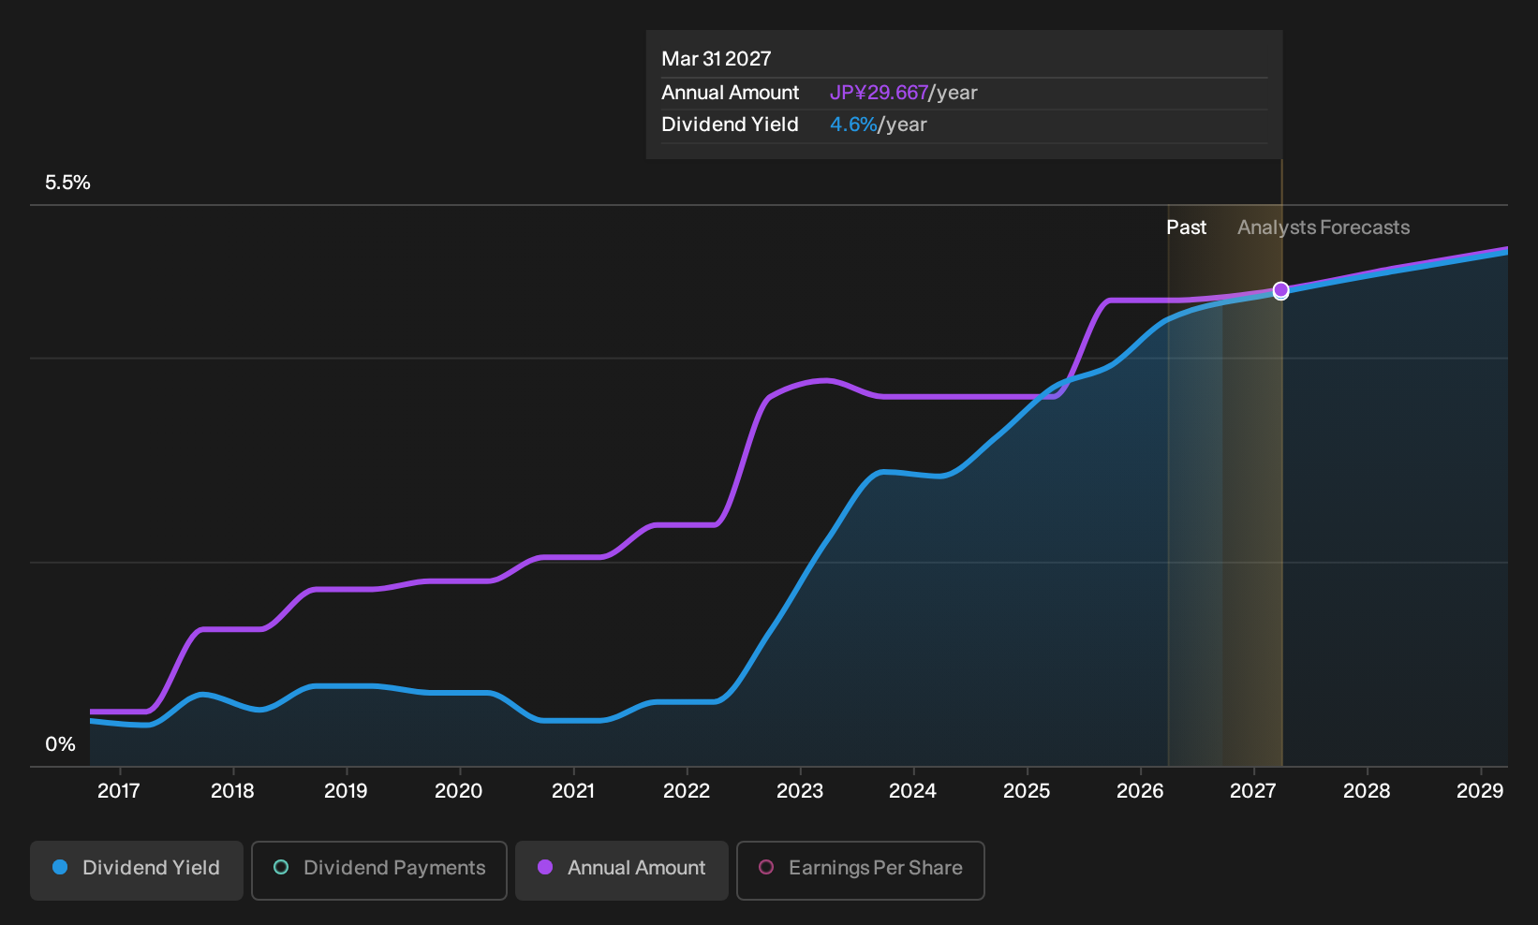This screenshot has width=1538, height=925.
Task: Click the 2026 x-axis label
Action: 1140,791
